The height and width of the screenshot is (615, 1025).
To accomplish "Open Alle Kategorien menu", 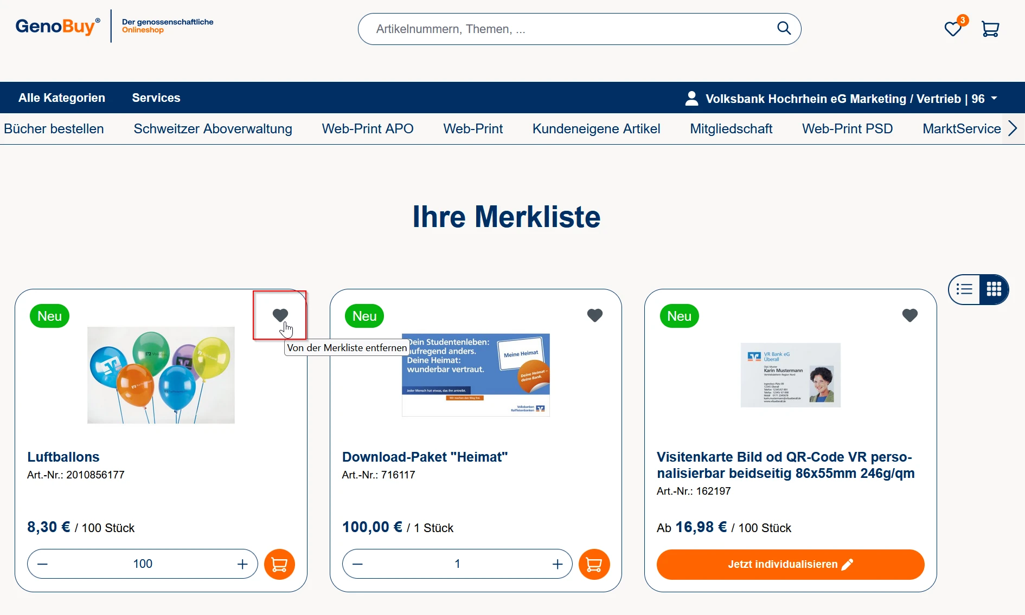I will tap(62, 98).
